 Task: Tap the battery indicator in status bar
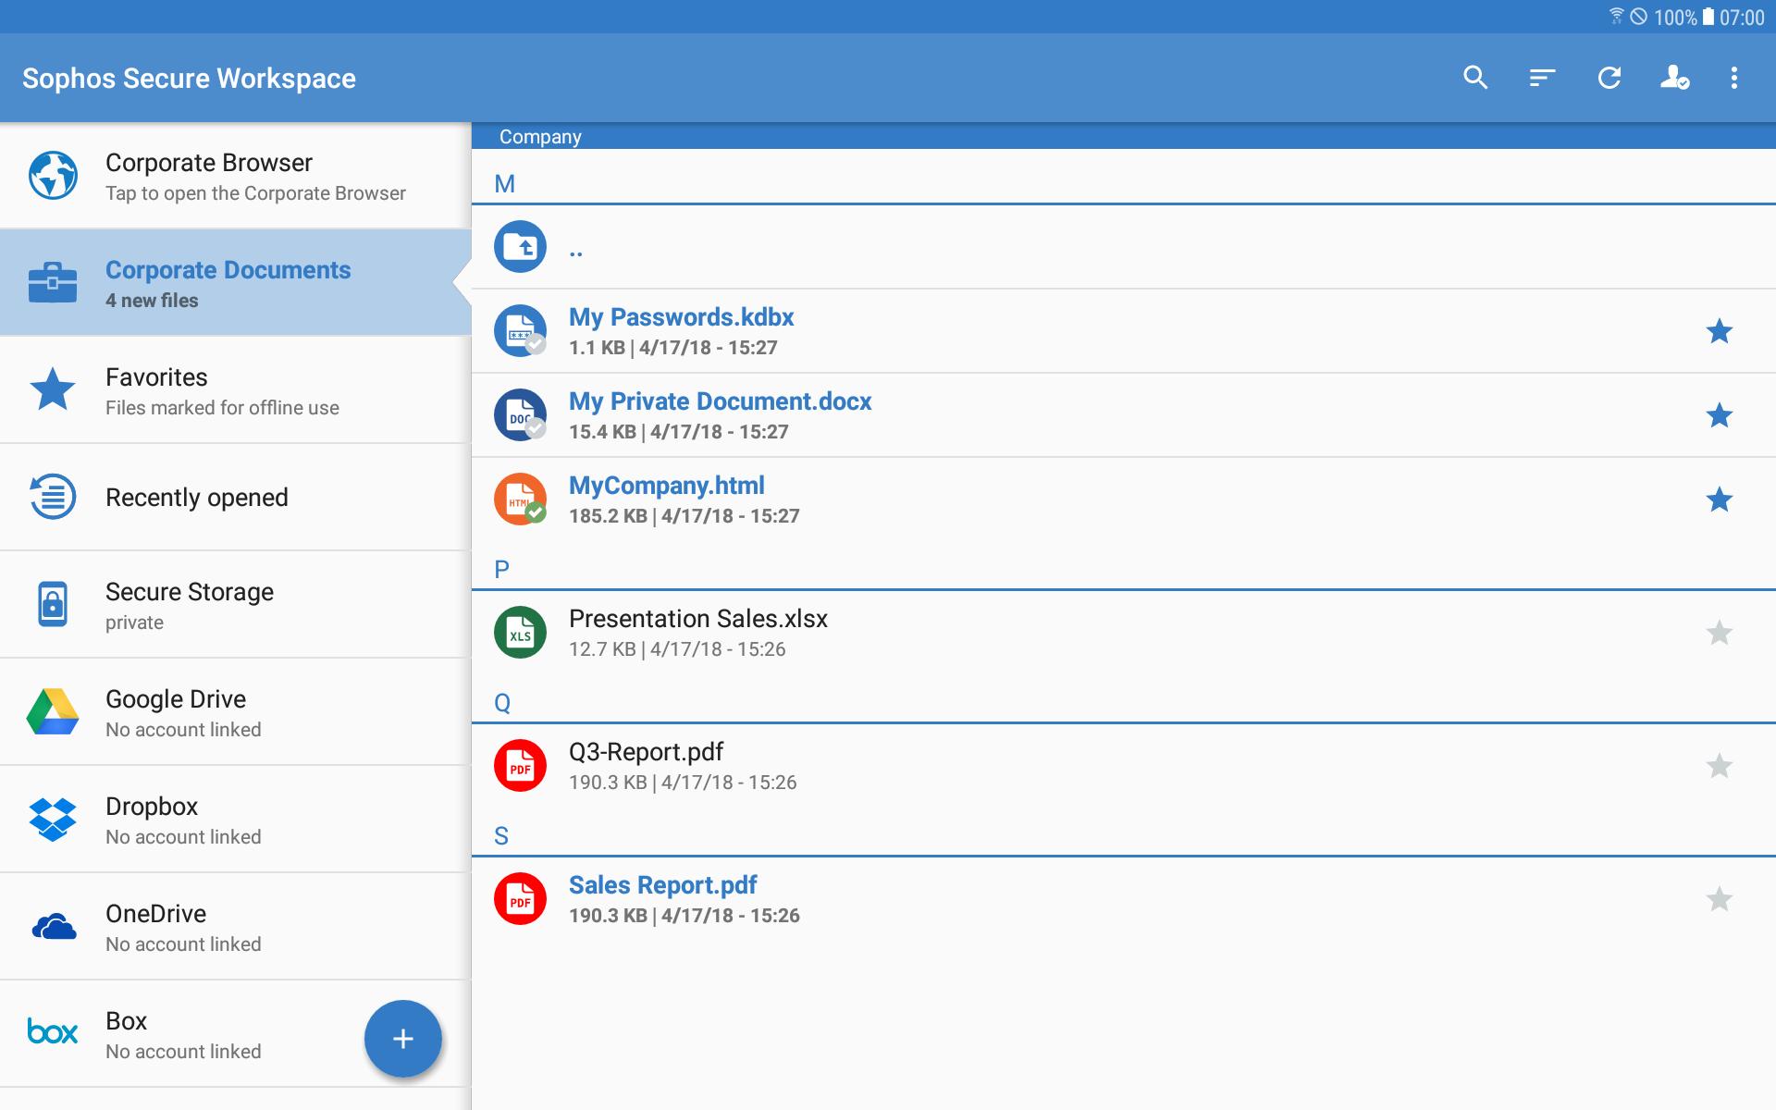tap(1708, 17)
